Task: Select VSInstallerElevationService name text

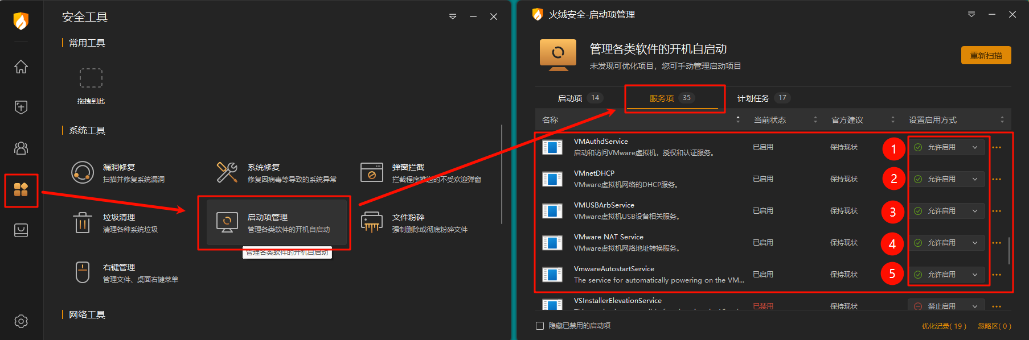Action: [x=618, y=301]
